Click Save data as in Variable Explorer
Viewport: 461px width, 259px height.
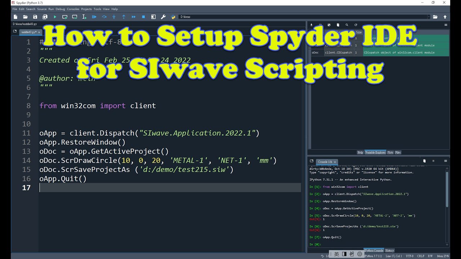coord(329,25)
